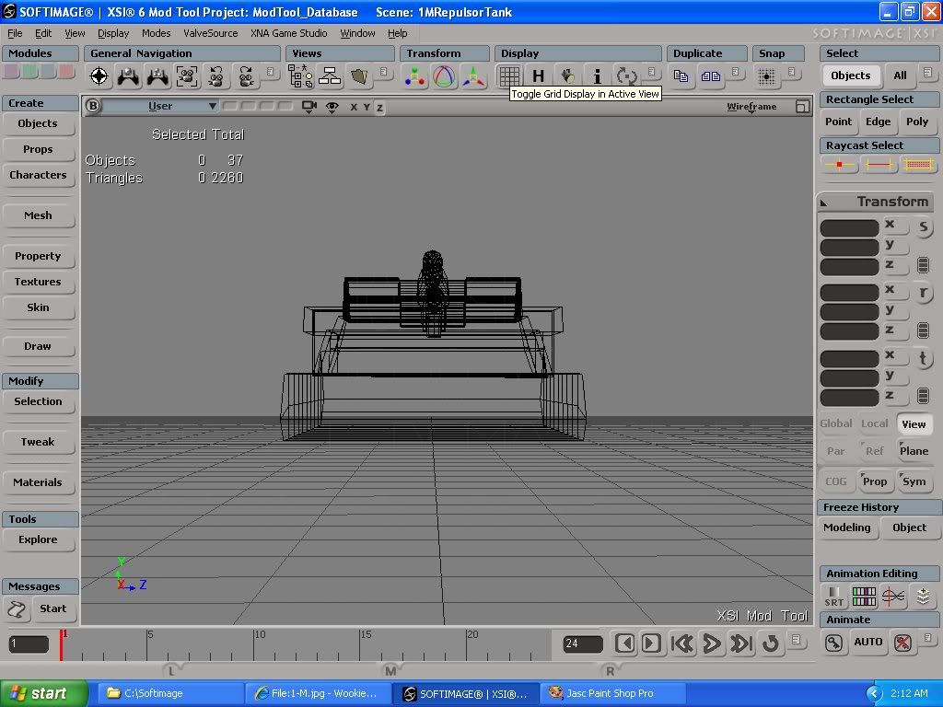This screenshot has height=707, width=943.
Task: Click the Redo Camera Move icon
Action: (x=245, y=76)
